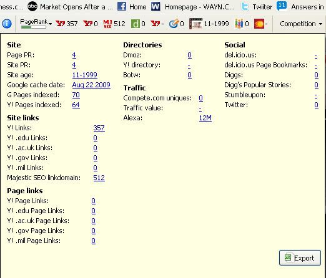The width and height of the screenshot is (326, 278).
Task: Click Compete.com uniques value 0
Action: 201,98
